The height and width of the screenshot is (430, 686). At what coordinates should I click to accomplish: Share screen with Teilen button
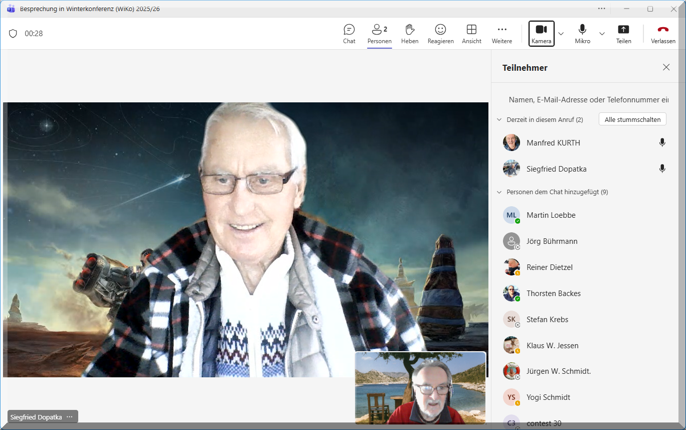(623, 34)
